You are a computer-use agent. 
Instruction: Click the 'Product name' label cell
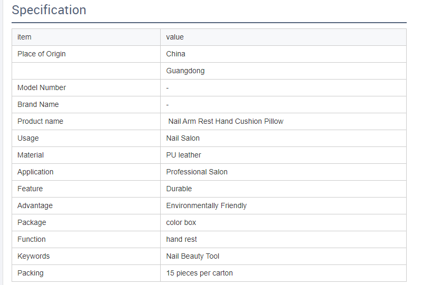pyautogui.click(x=86, y=122)
